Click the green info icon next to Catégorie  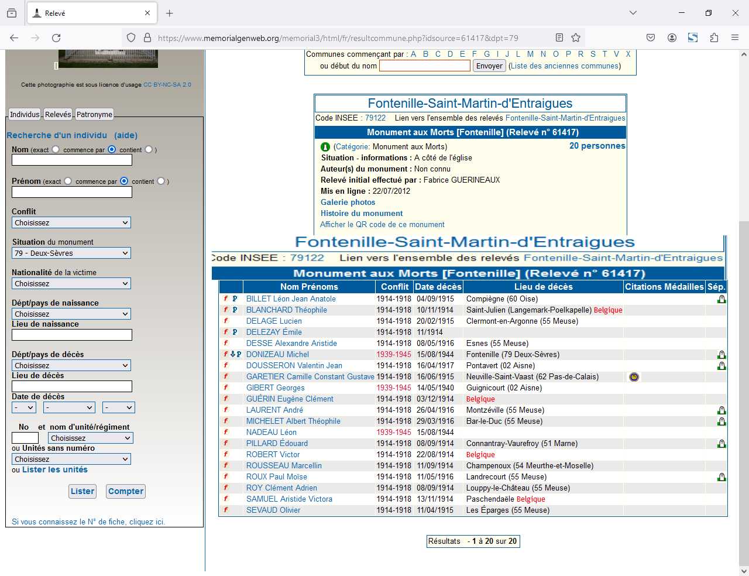325,147
